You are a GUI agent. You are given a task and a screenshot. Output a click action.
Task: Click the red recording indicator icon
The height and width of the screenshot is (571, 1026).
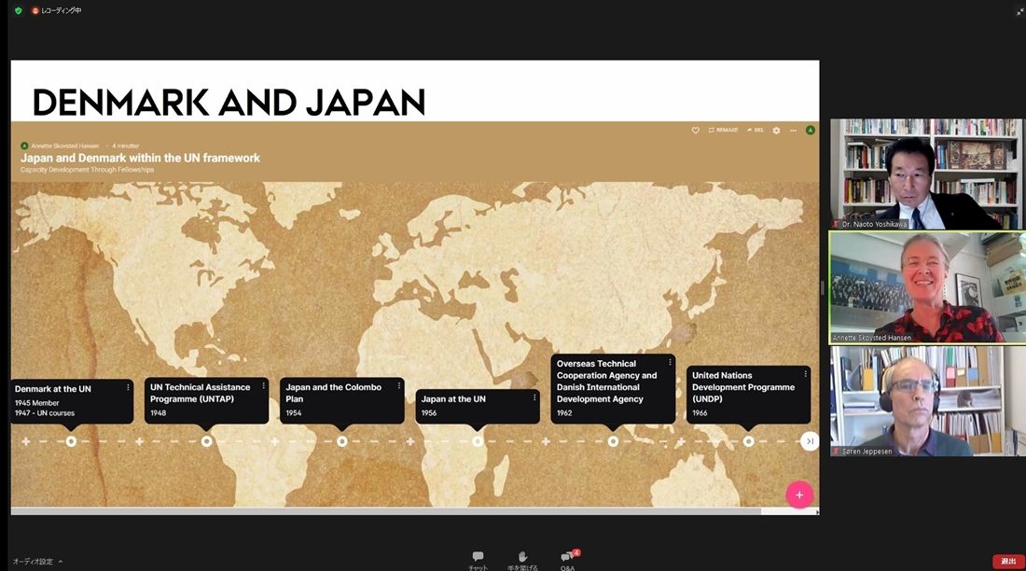(x=35, y=10)
